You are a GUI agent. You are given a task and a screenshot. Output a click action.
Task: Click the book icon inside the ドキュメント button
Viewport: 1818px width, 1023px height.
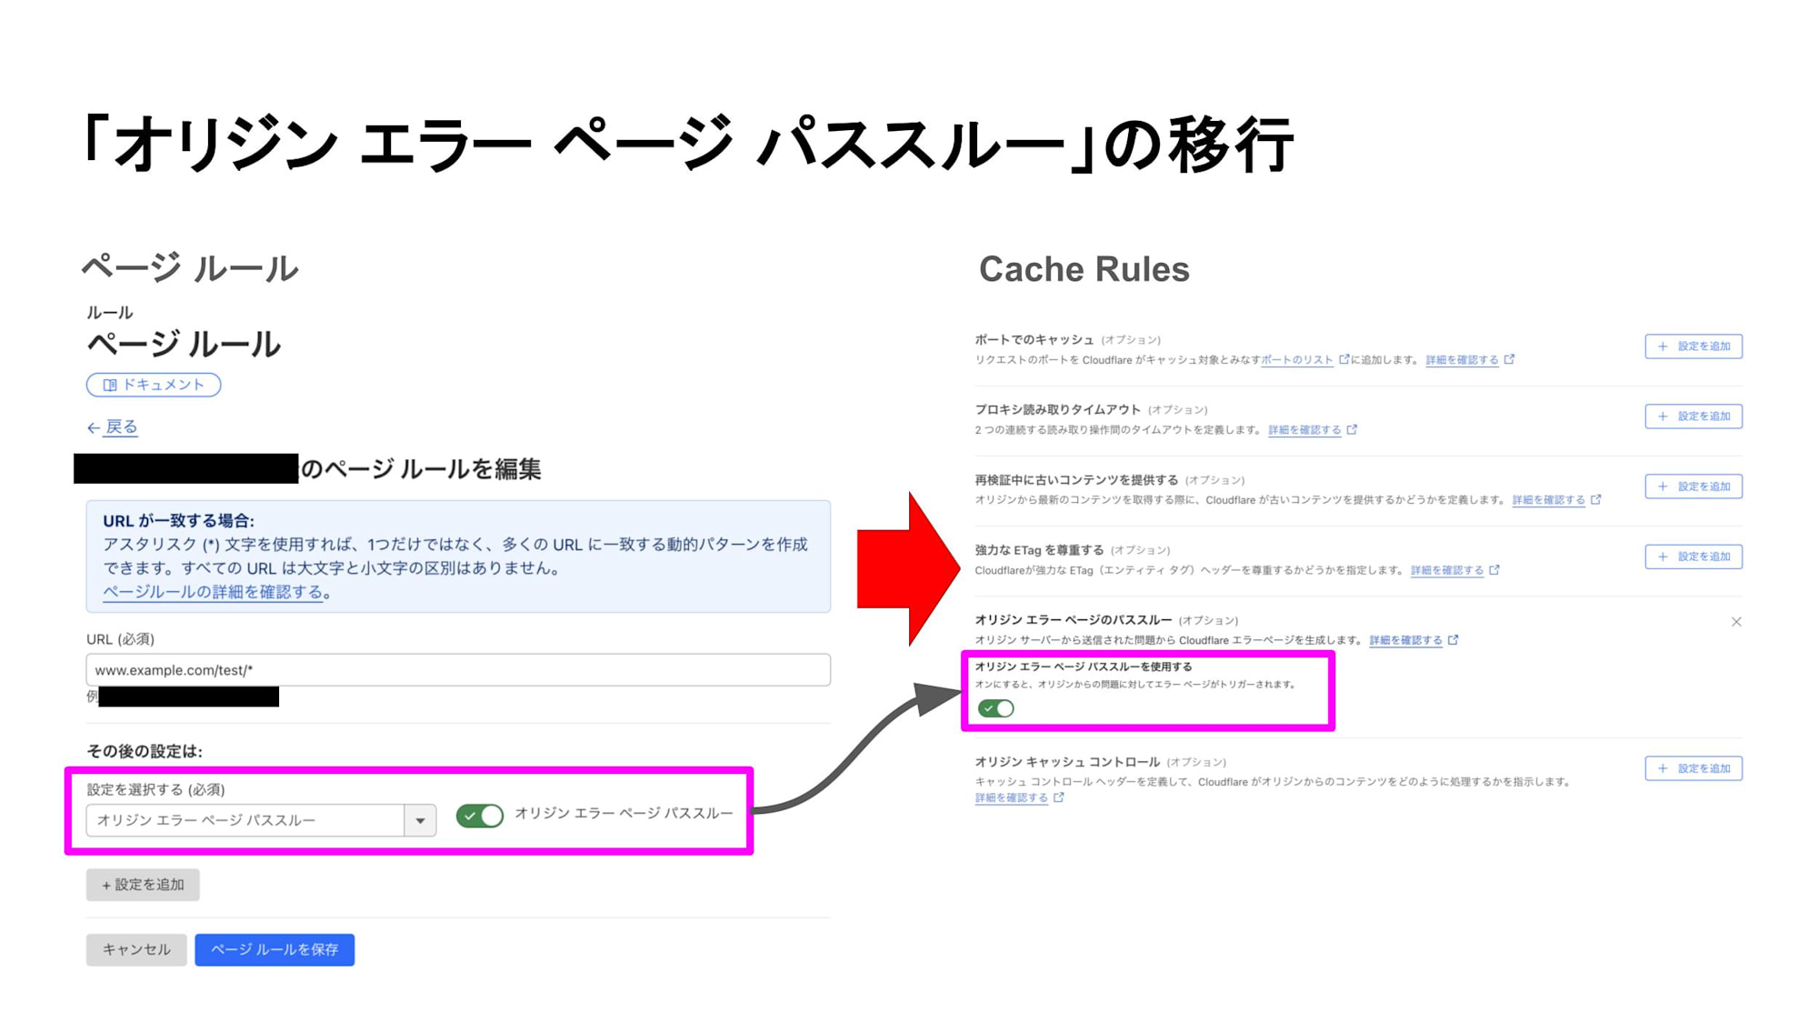(x=110, y=385)
